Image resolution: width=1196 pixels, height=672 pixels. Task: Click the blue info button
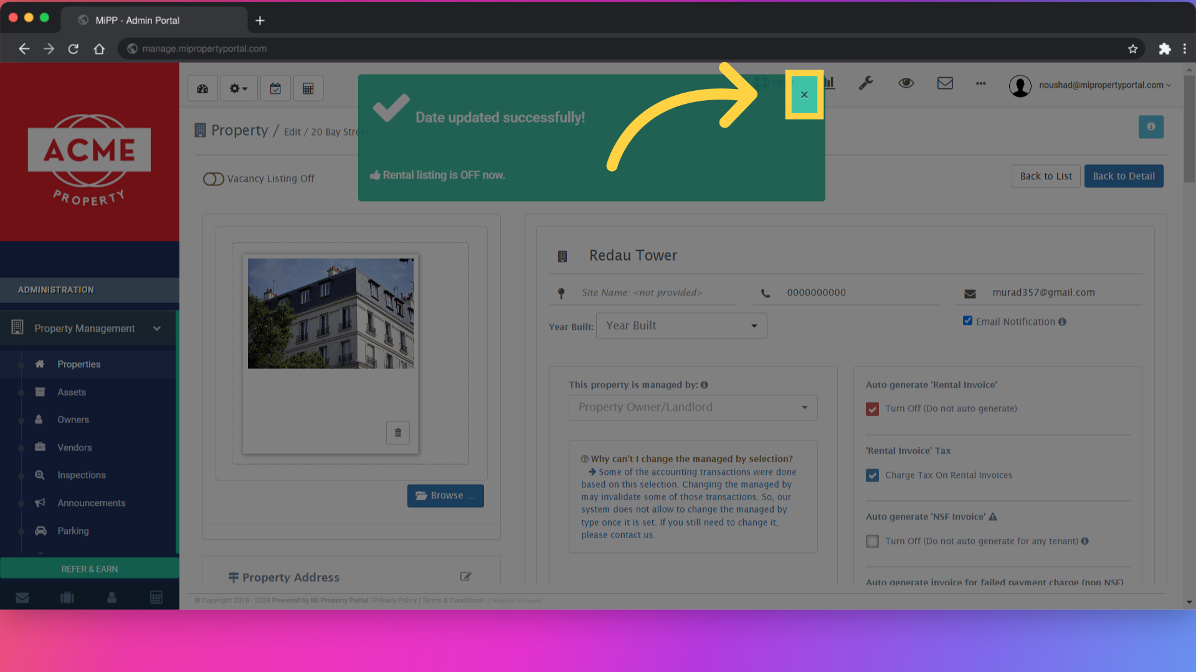[x=1151, y=127]
